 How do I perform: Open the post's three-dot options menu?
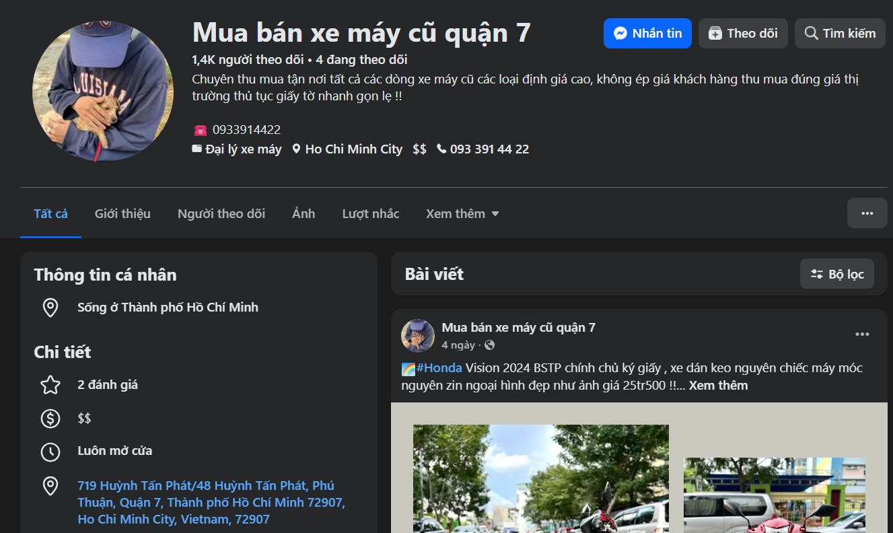(862, 334)
